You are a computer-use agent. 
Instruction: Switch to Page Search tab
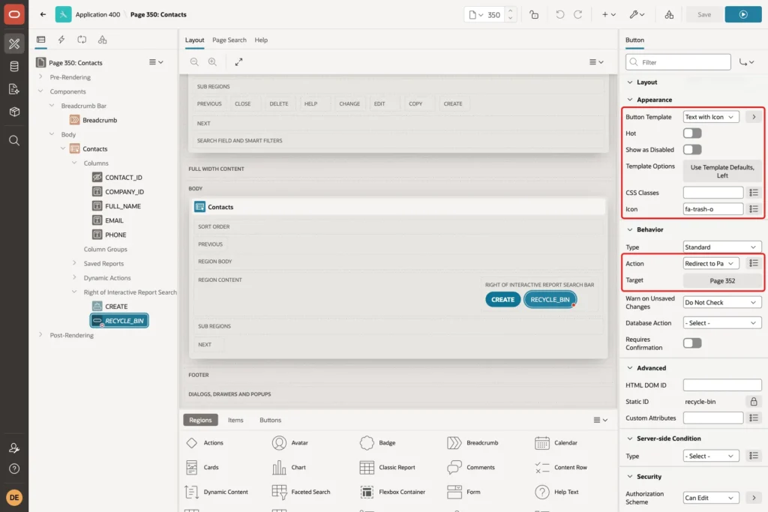(229, 40)
